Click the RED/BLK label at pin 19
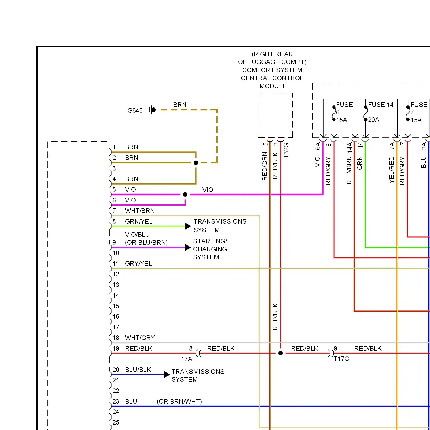This screenshot has width=430, height=430. (x=139, y=348)
